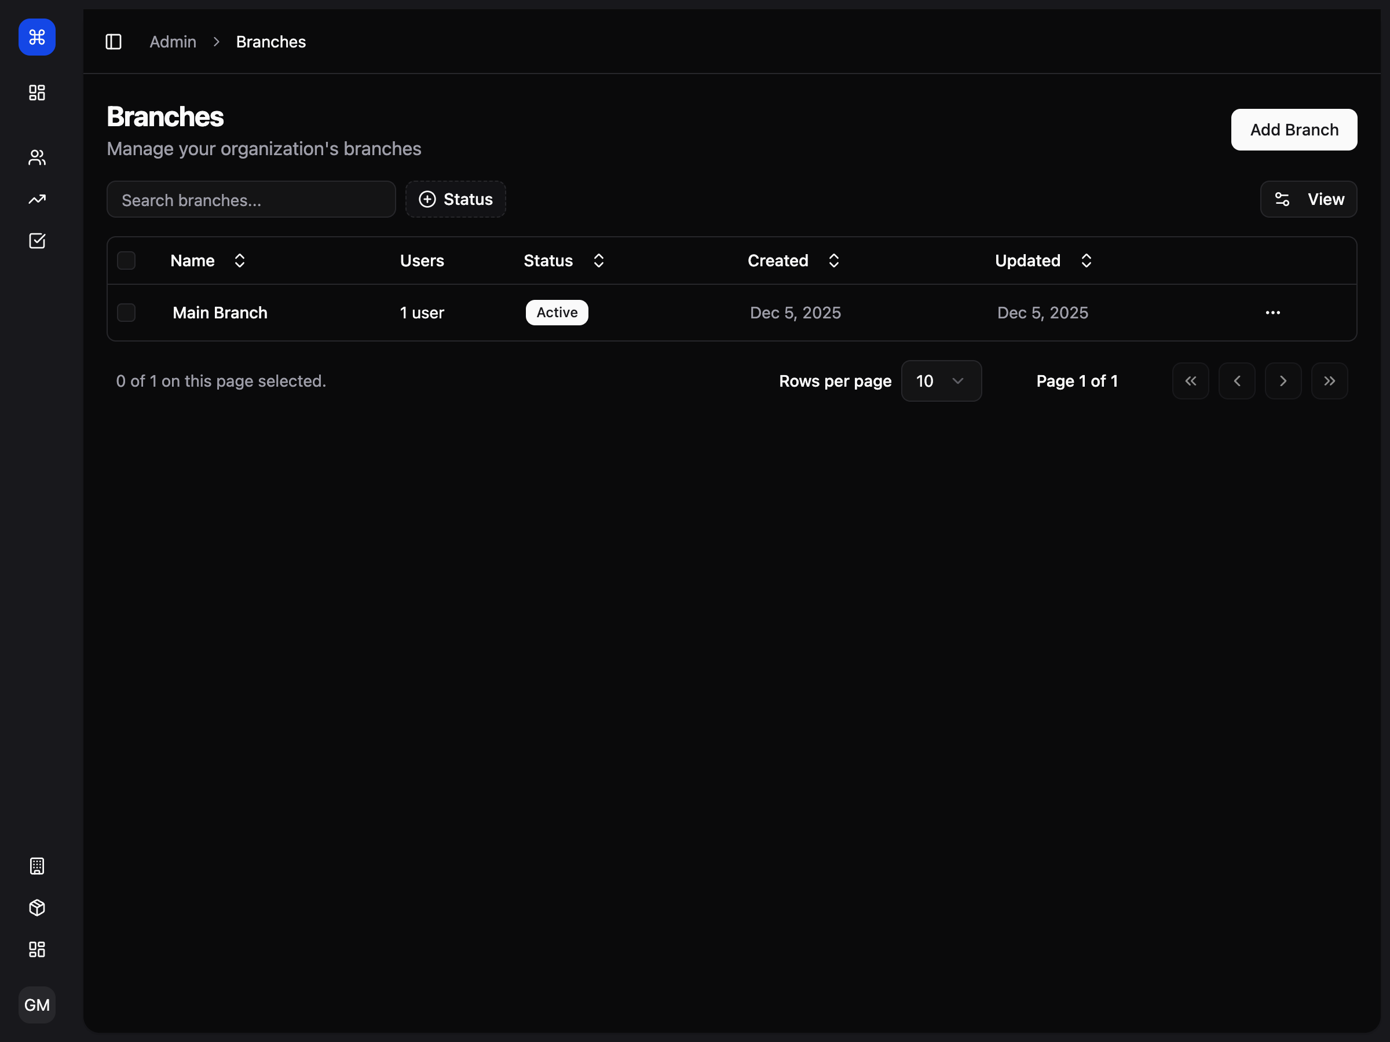Screen dimensions: 1390x1042
Task: Click the next page arrow
Action: tap(1283, 381)
